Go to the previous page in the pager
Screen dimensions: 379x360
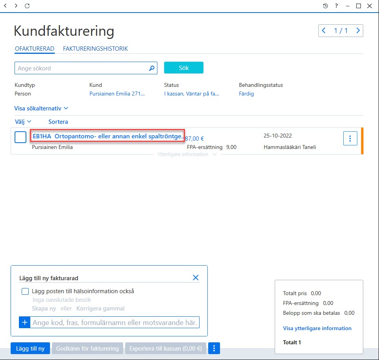[324, 30]
